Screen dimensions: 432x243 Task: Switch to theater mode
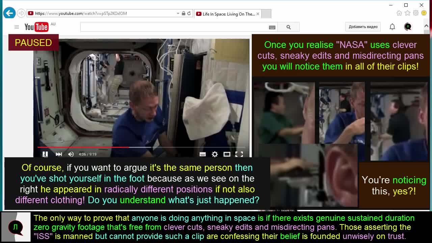tap(227, 154)
